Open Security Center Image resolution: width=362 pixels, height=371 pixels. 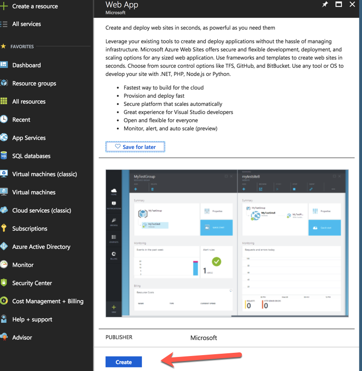(x=32, y=283)
